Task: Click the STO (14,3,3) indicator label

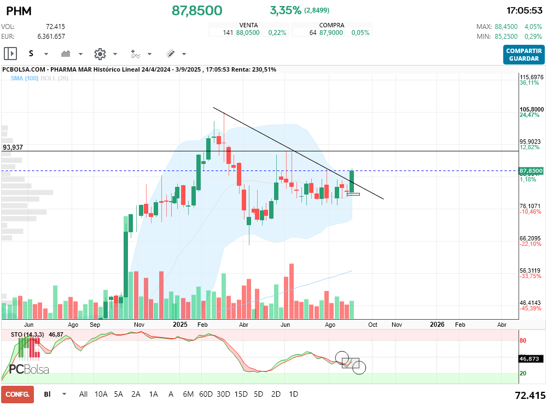Action: (27, 334)
